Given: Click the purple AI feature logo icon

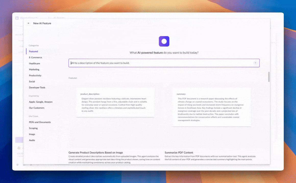Looking at the screenshot, I should (x=164, y=41).
